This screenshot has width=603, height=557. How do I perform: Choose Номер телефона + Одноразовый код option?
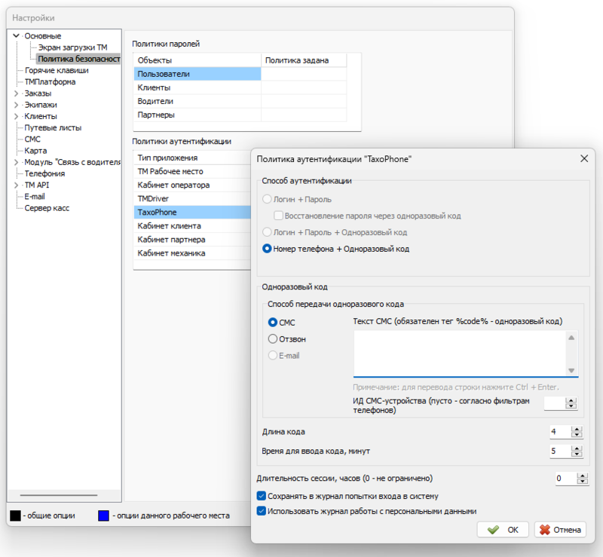[x=266, y=249]
